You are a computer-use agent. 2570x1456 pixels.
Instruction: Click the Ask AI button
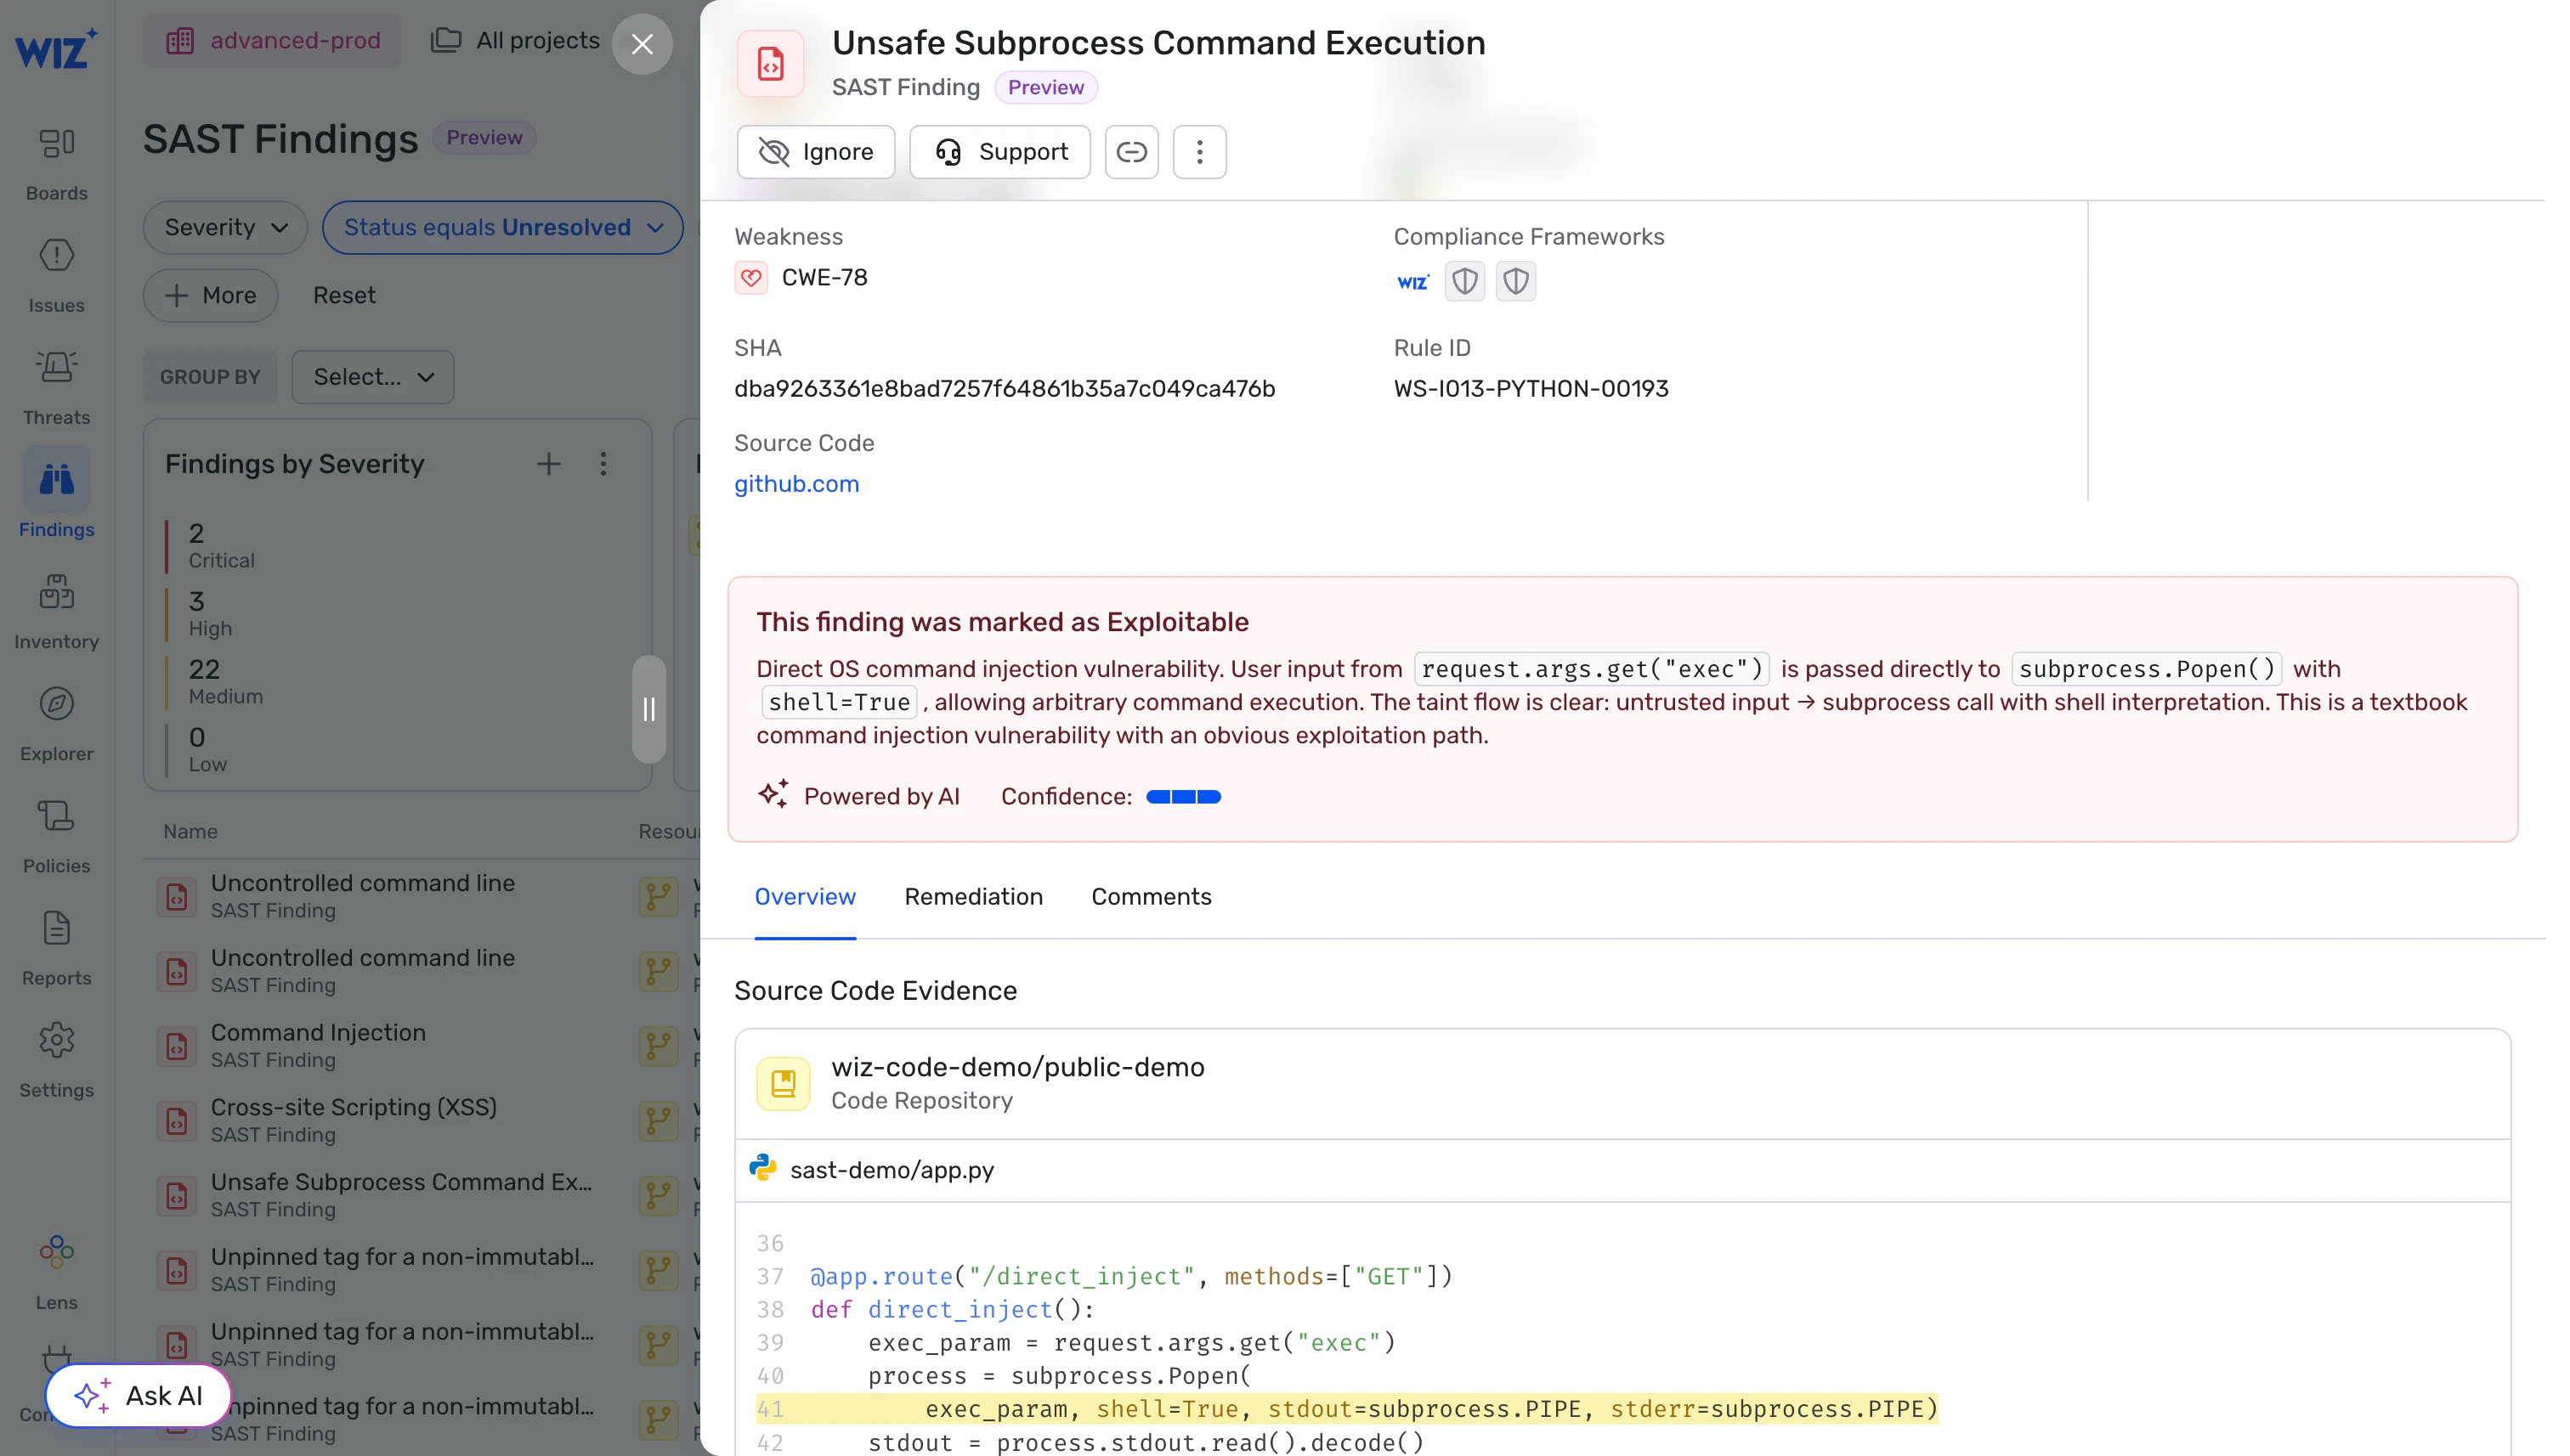[x=139, y=1395]
